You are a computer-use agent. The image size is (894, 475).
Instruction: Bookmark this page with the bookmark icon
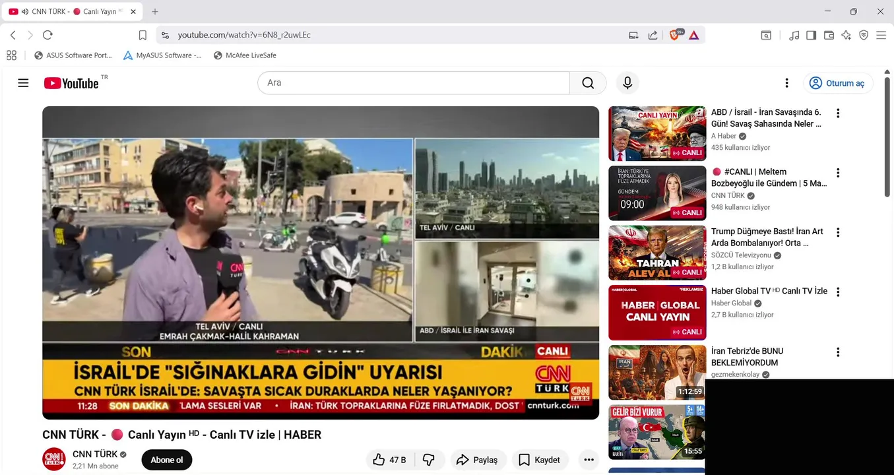pos(143,35)
